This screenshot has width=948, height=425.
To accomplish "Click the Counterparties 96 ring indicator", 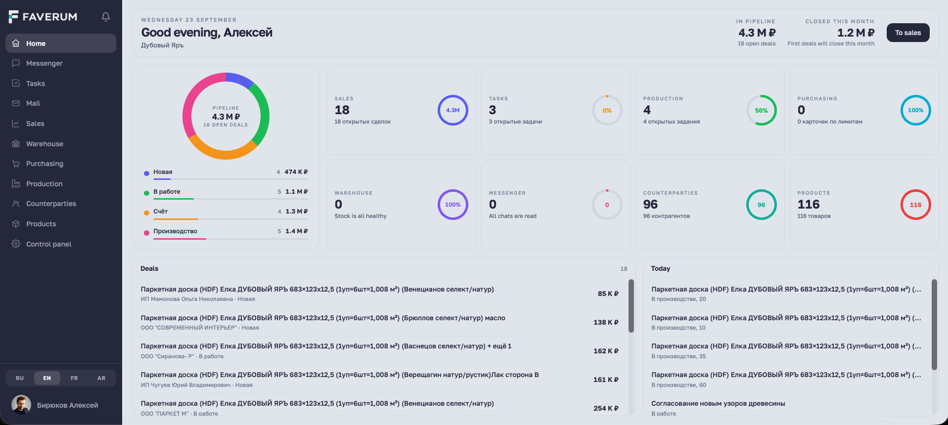I will [762, 205].
